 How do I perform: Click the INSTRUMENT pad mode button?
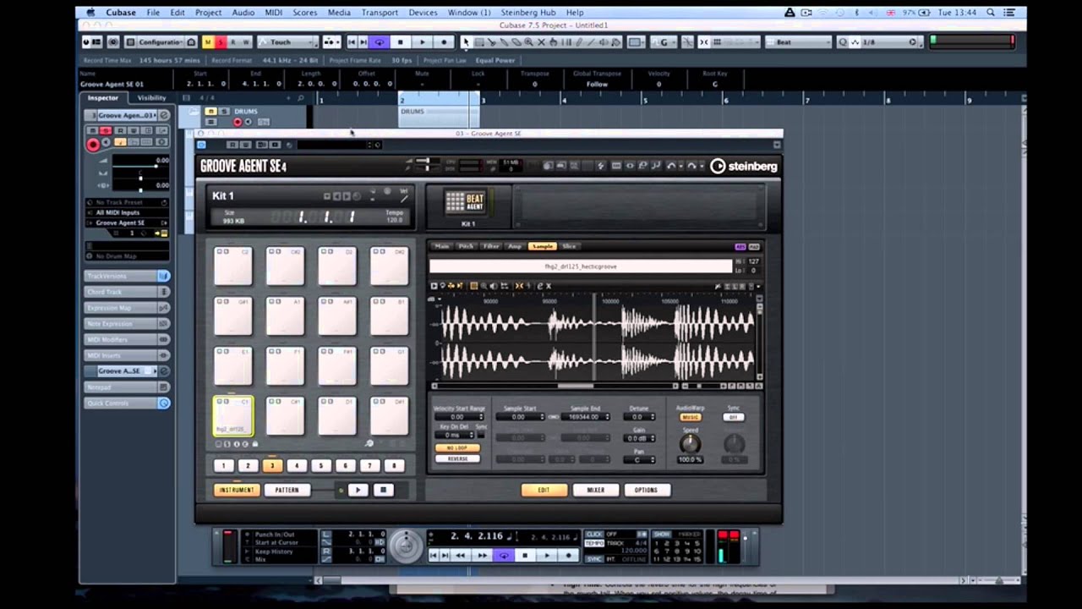(237, 490)
